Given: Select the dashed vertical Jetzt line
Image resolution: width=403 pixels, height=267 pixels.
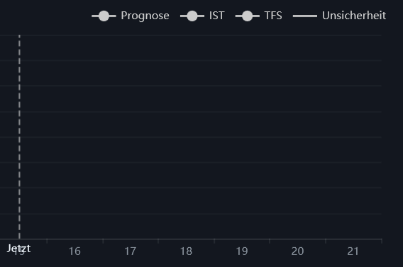Looking at the screenshot, I should click(x=19, y=137).
